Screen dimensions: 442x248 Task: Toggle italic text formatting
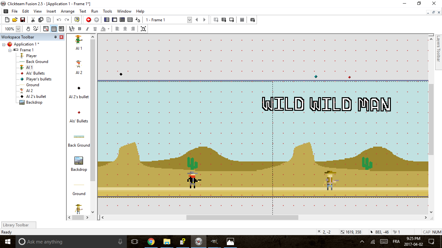(x=87, y=29)
